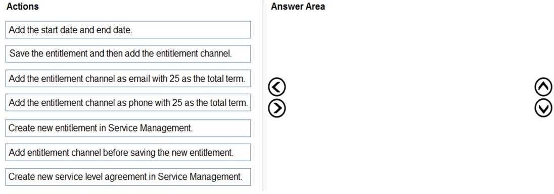Screen dimensions: 554x194
Task: Pick the email channel with 25 total term
Action: (128, 79)
